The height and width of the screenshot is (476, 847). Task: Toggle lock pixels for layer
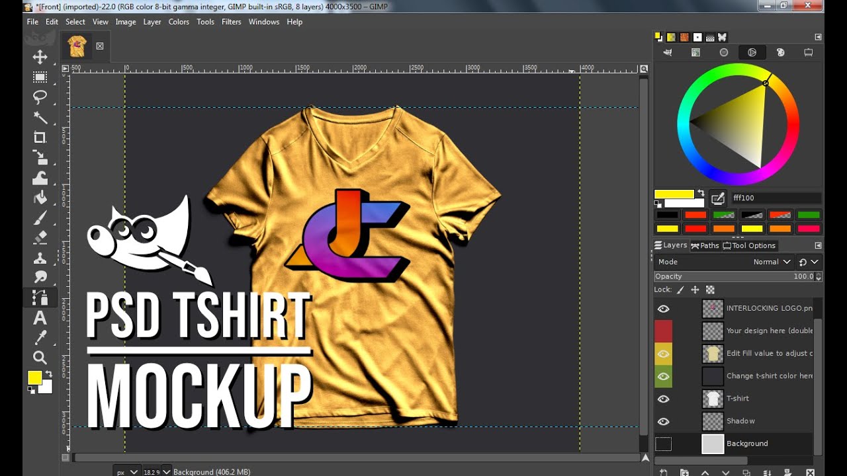tap(680, 290)
